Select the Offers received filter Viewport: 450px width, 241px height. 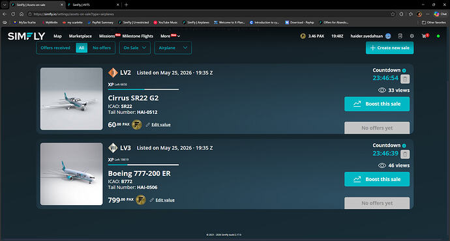coord(55,48)
